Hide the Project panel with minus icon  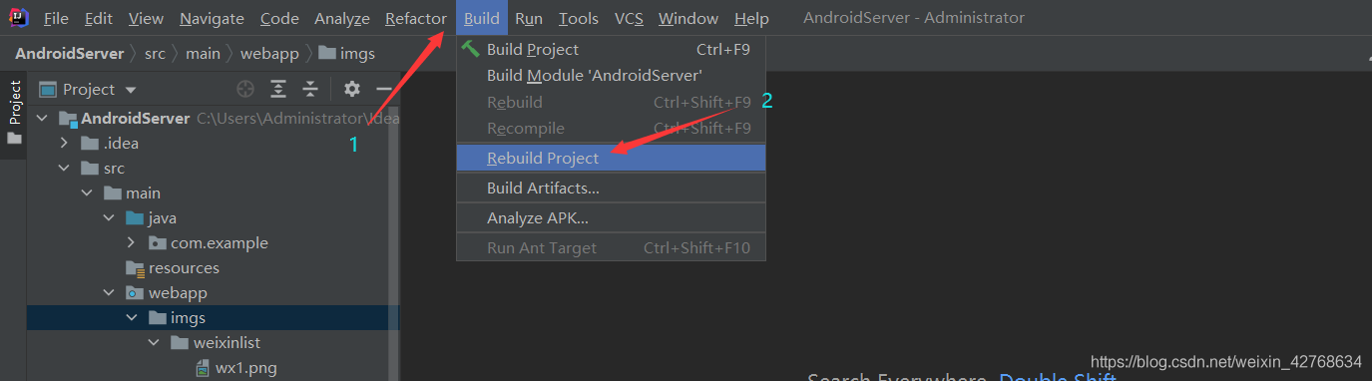click(383, 89)
